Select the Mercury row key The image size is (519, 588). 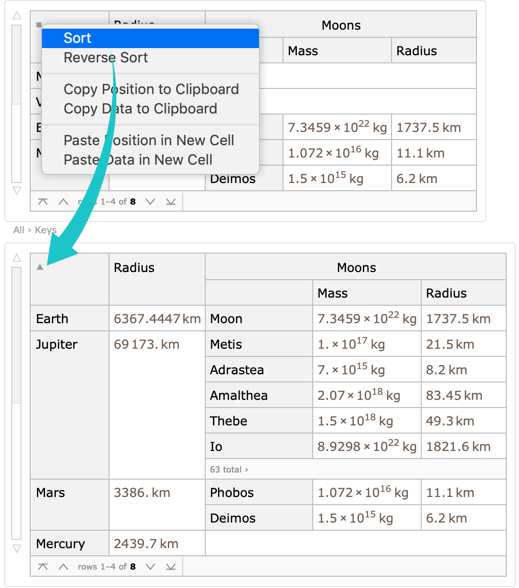point(70,544)
